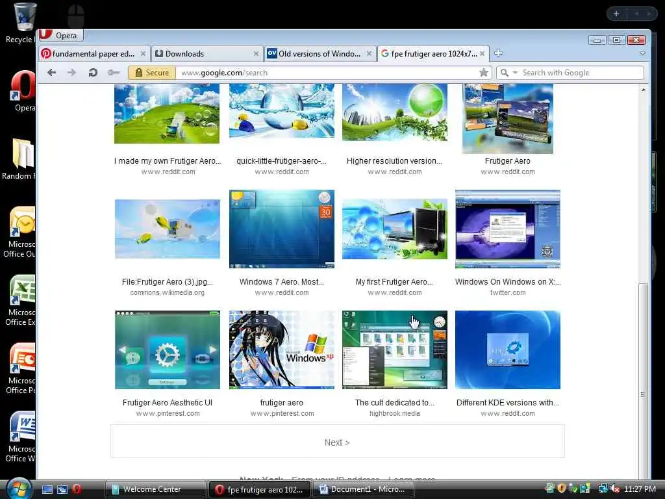Click the network tray icon
This screenshot has width=665, height=499.
(x=602, y=489)
